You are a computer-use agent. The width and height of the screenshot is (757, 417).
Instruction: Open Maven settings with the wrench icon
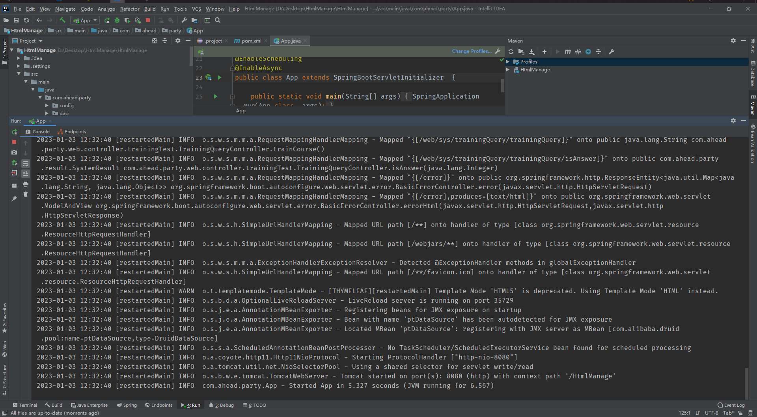pyautogui.click(x=612, y=52)
